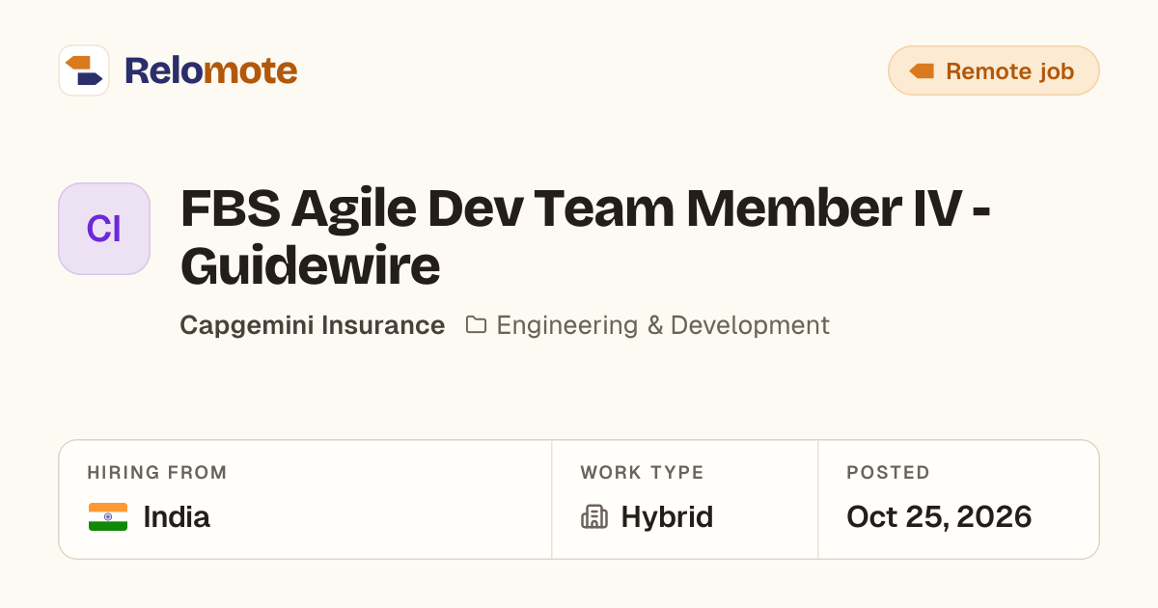Viewport: 1158px width, 608px height.
Task: Click the Remote job badge
Action: click(x=993, y=70)
